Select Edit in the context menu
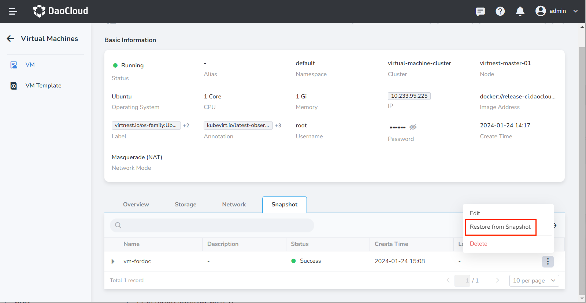The height and width of the screenshot is (303, 586). 475,213
